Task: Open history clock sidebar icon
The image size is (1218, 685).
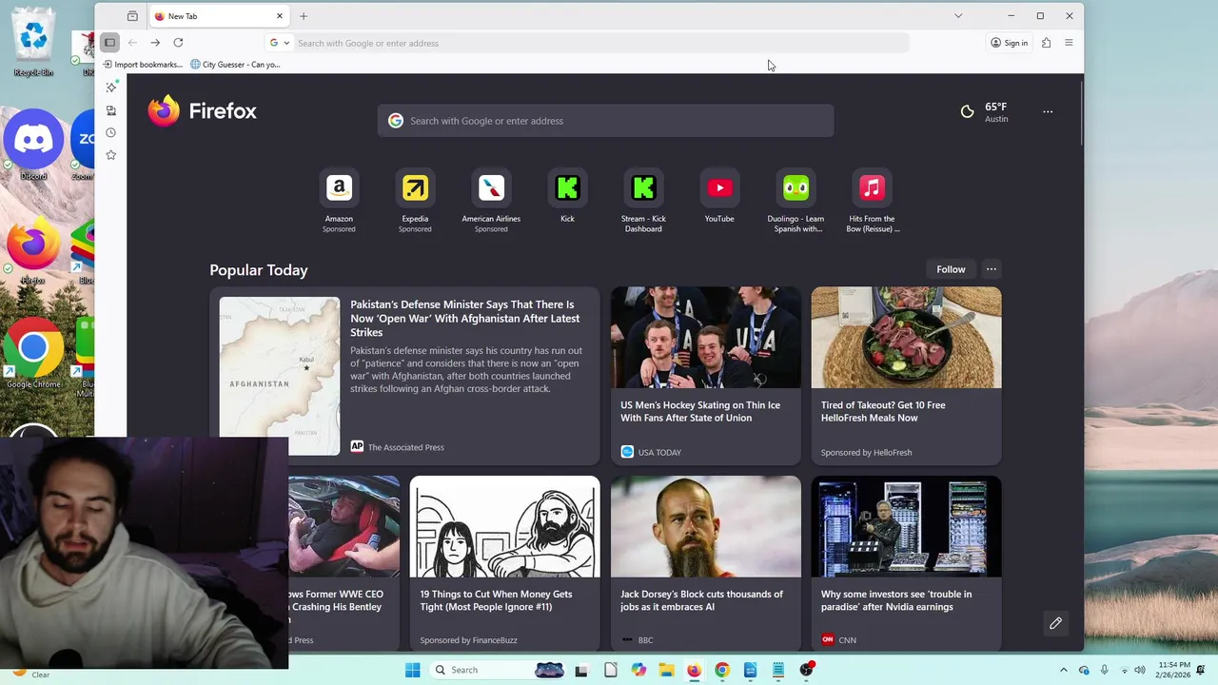Action: click(x=111, y=132)
